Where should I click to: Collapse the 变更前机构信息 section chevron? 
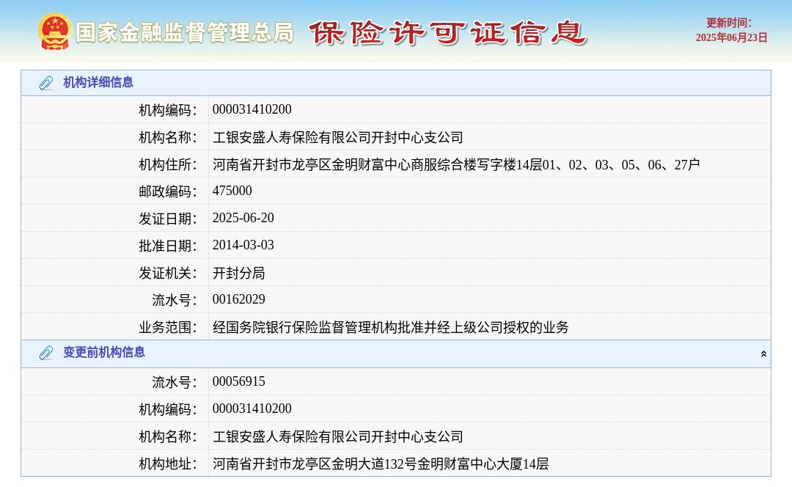763,354
